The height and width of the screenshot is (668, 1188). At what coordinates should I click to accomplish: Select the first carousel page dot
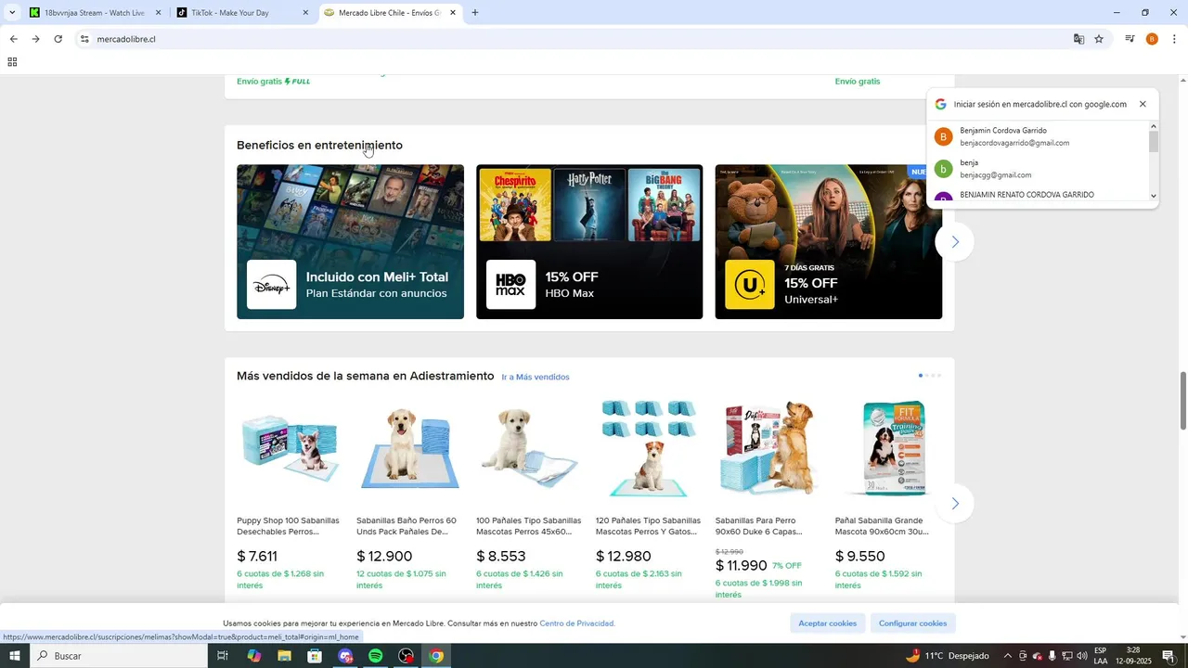[920, 376]
